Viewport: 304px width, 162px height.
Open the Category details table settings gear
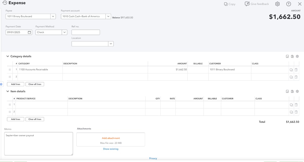[x=297, y=56]
